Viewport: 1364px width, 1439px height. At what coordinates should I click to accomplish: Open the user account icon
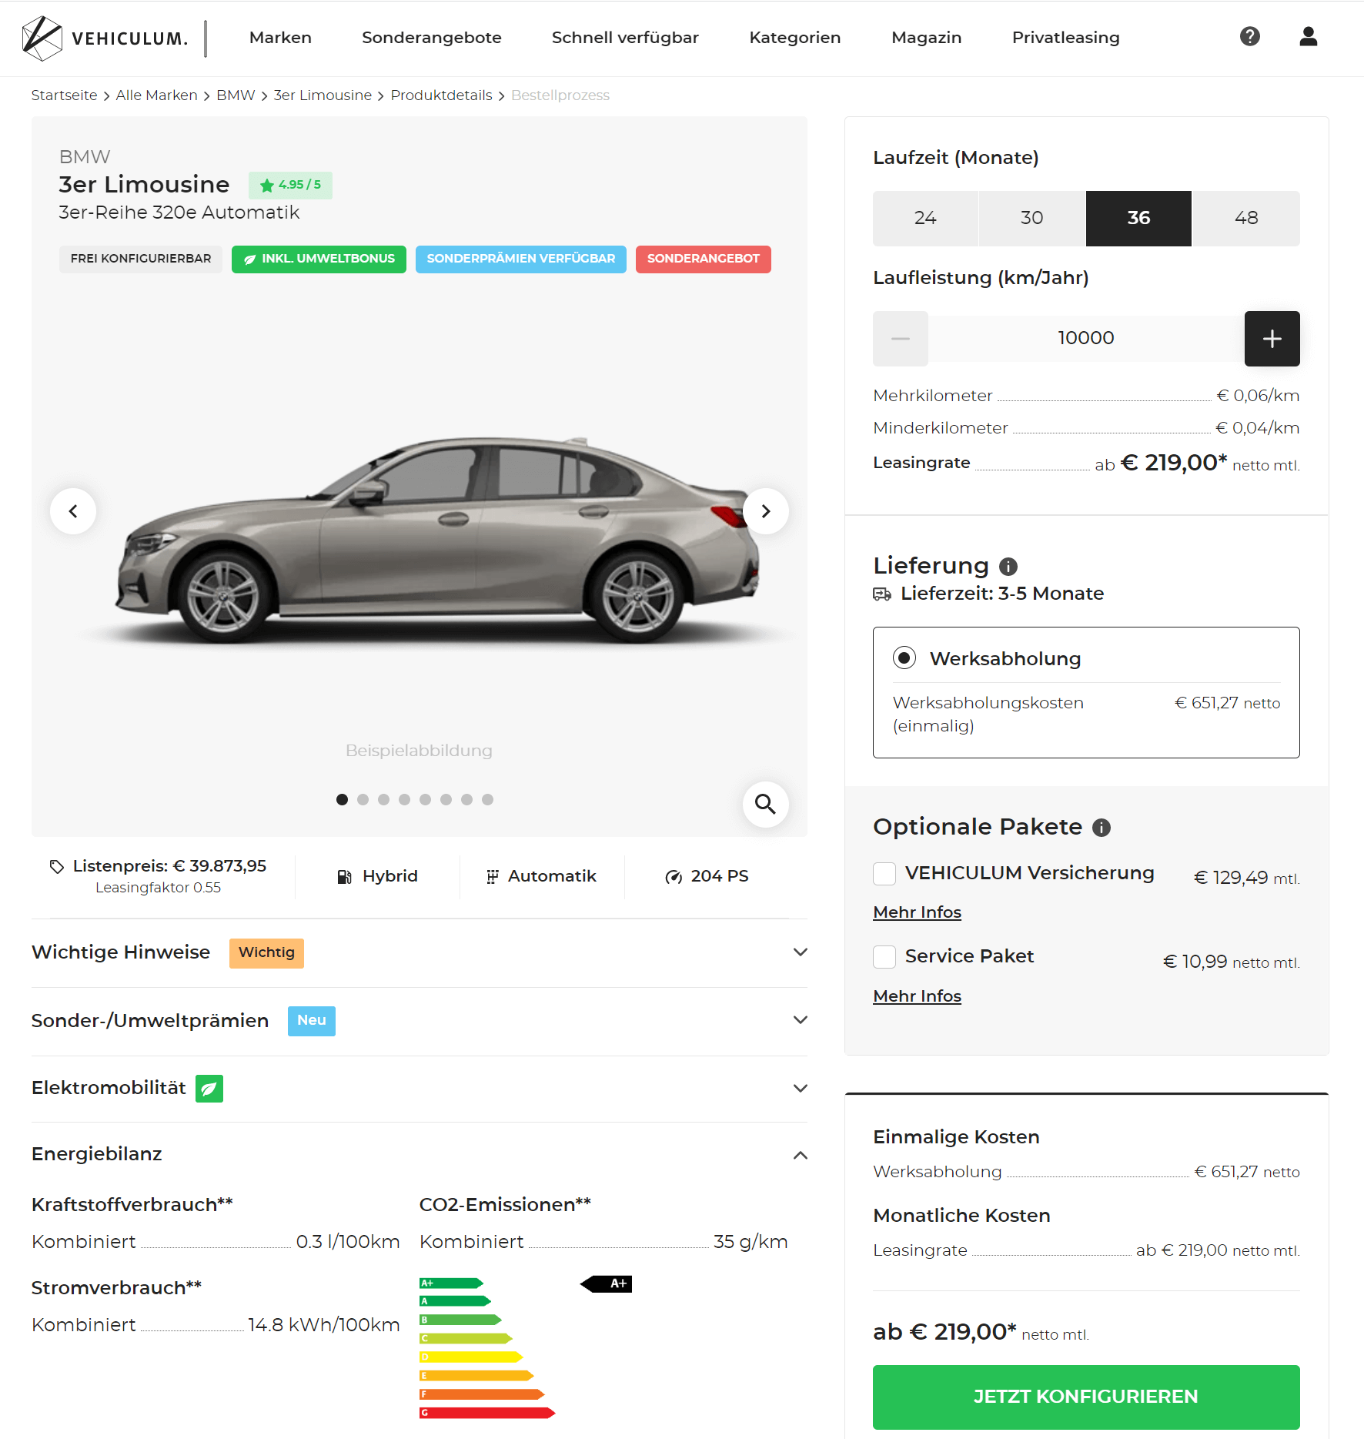[x=1309, y=36]
